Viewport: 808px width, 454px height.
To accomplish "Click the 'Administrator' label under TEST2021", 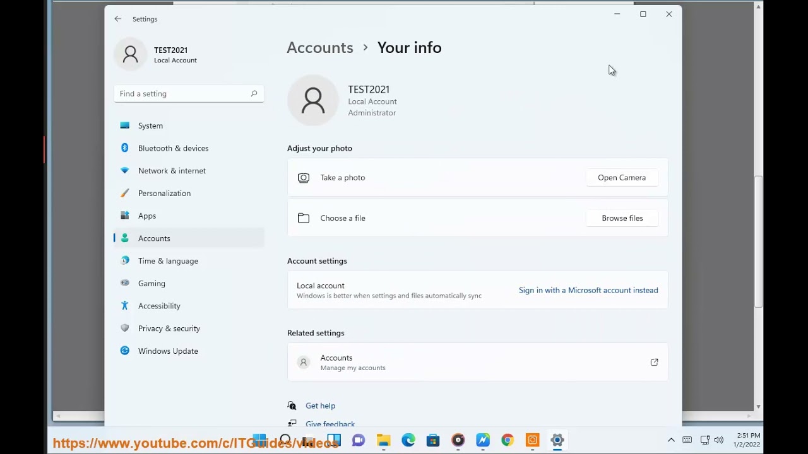I will 372,113.
